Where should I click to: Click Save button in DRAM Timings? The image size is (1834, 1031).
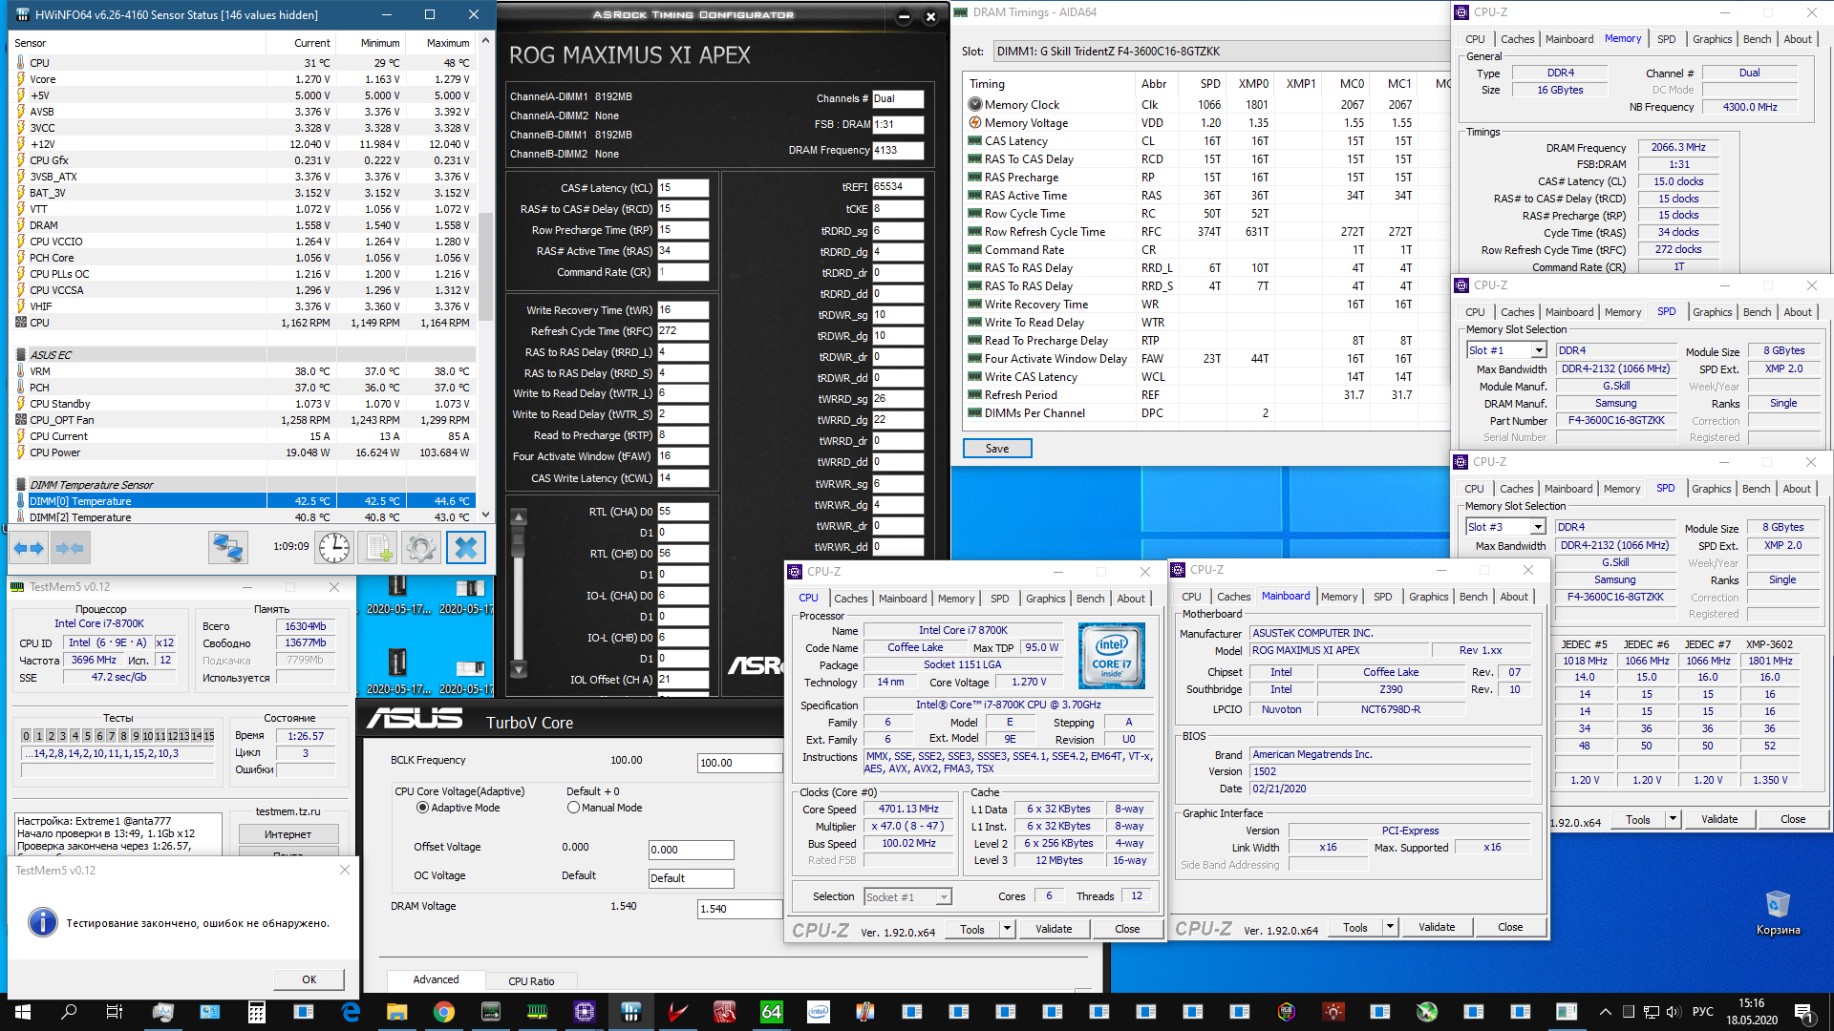coord(997,449)
